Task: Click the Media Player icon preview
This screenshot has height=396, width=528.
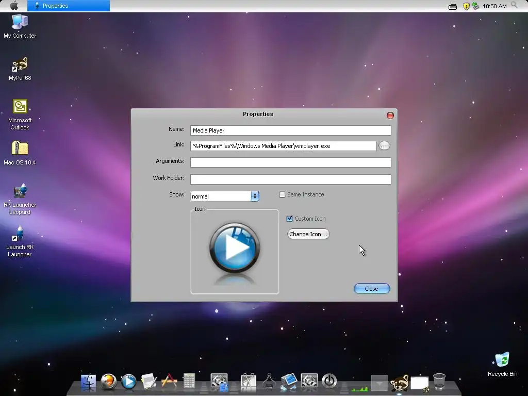Action: point(235,252)
